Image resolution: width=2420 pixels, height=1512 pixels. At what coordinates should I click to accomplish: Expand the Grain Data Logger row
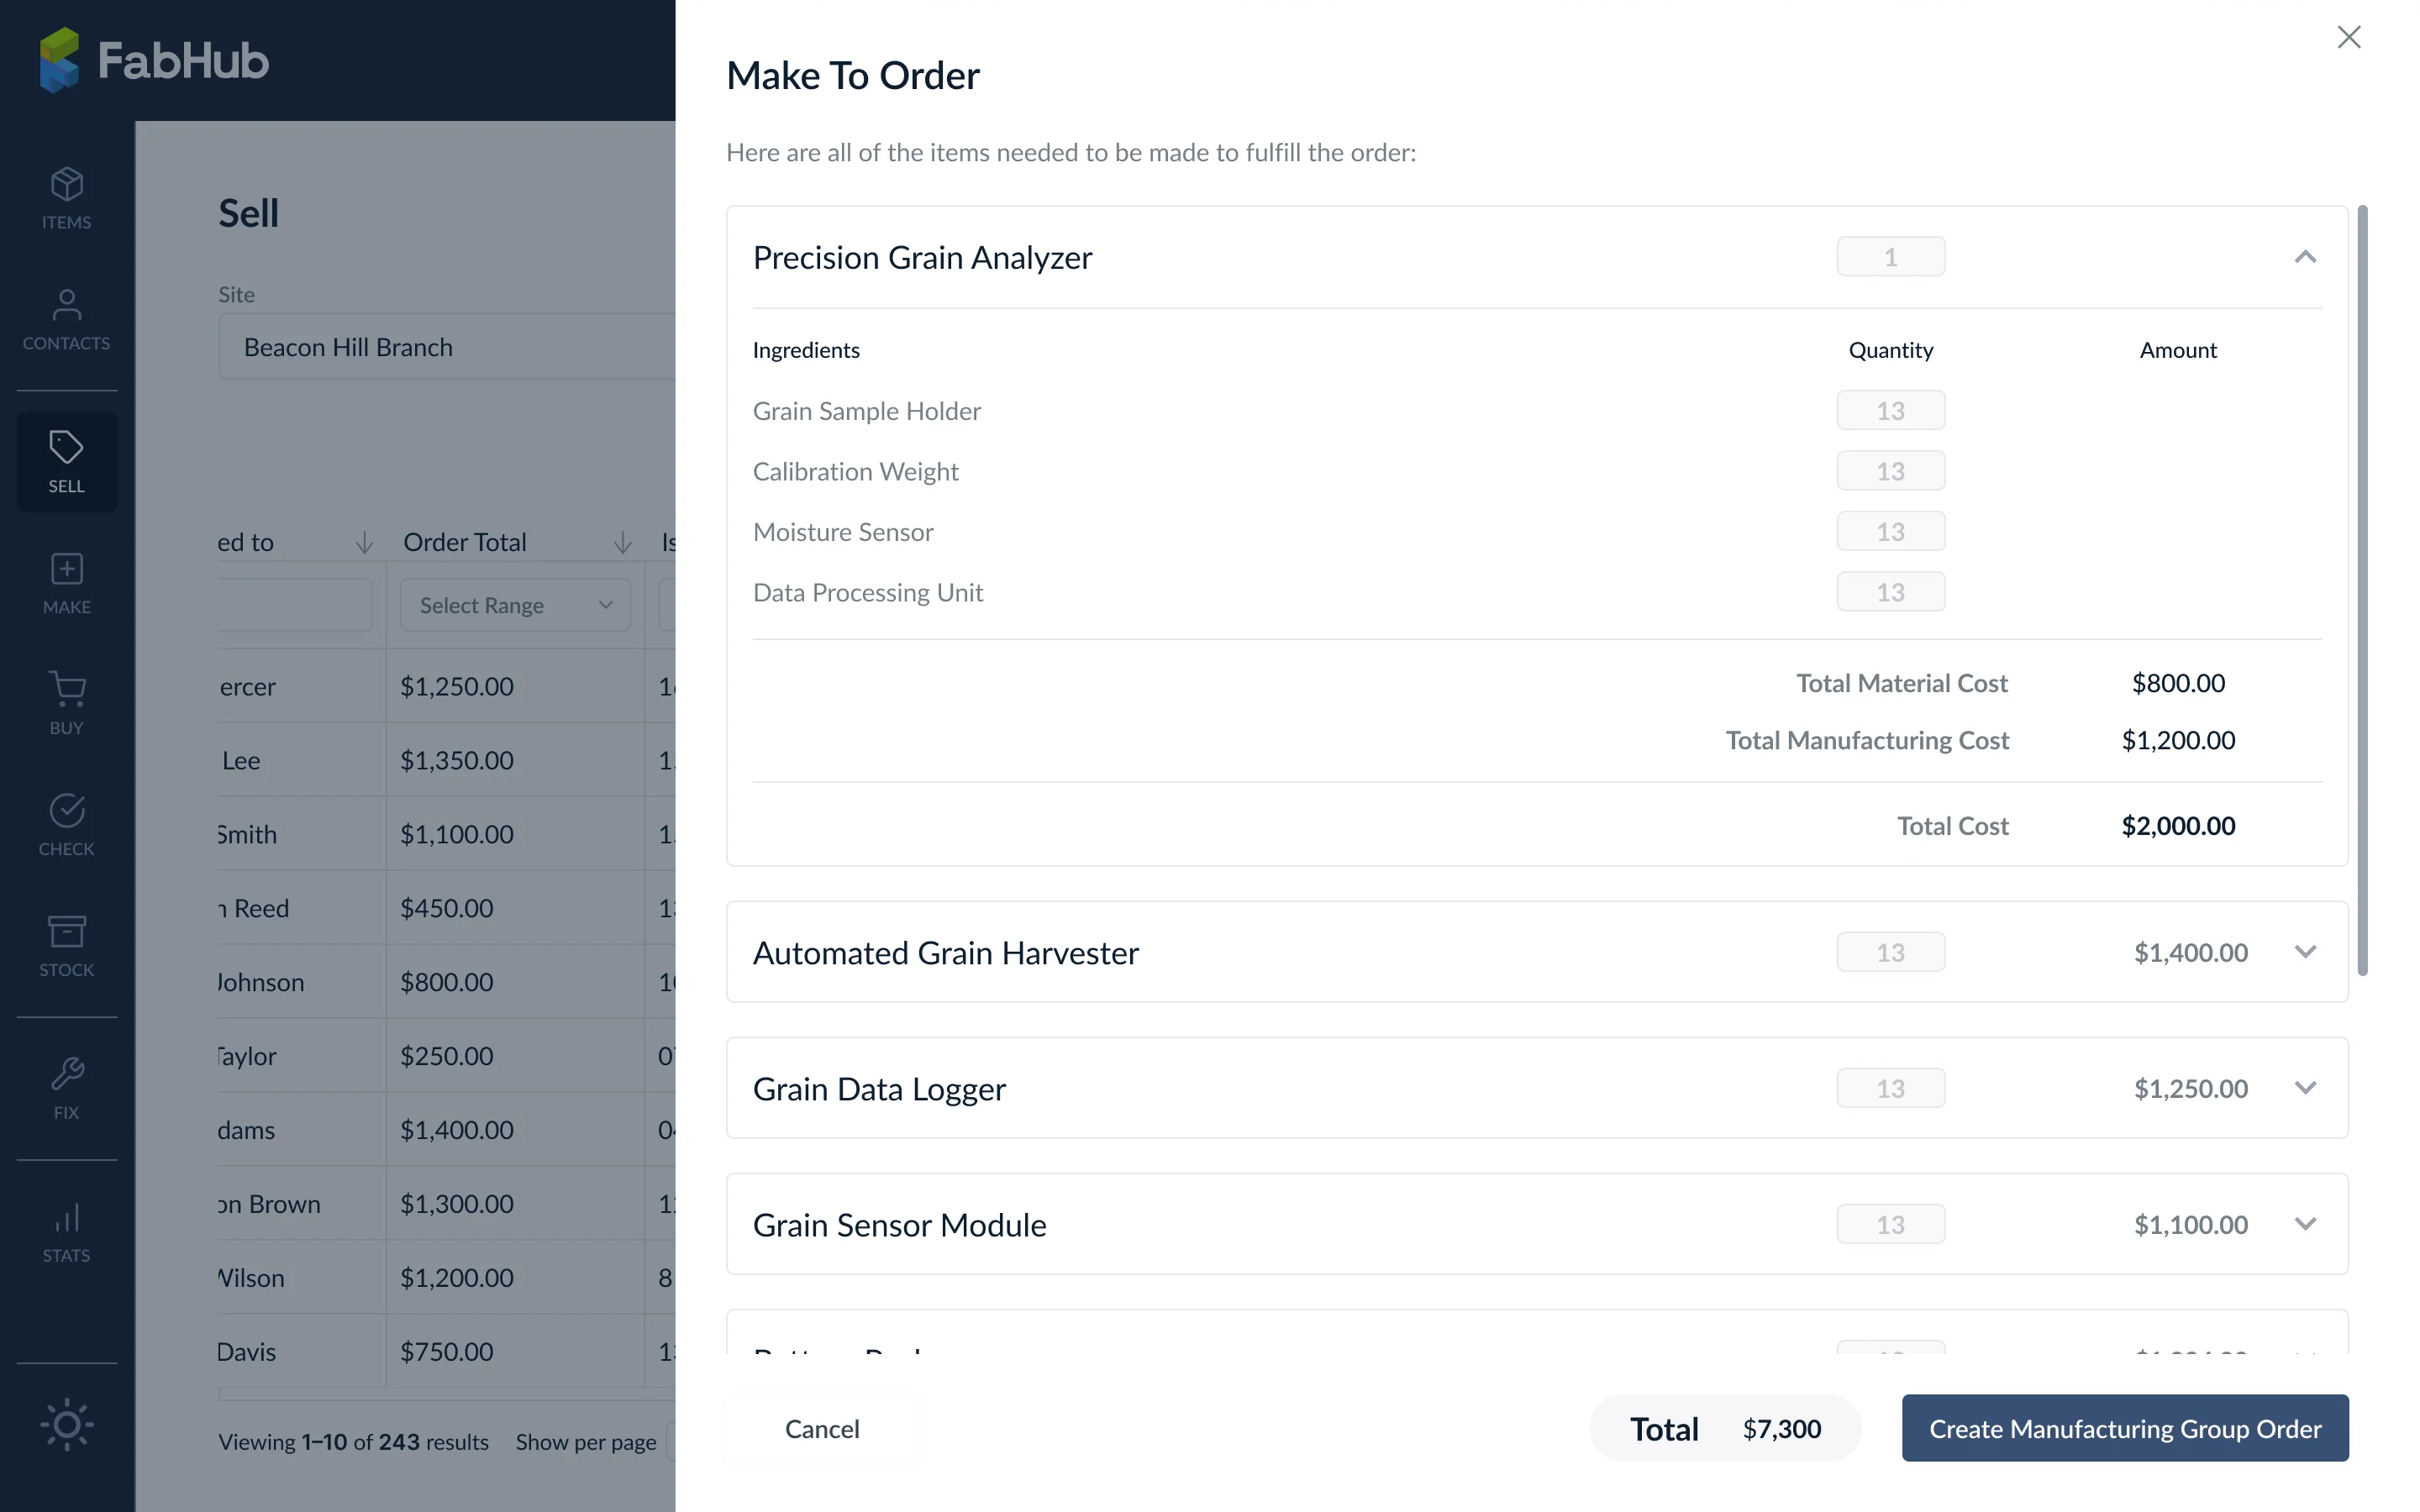[2305, 1088]
